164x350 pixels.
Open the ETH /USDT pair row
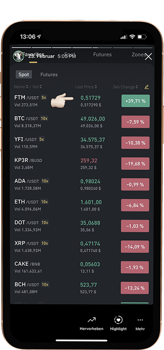point(82,205)
